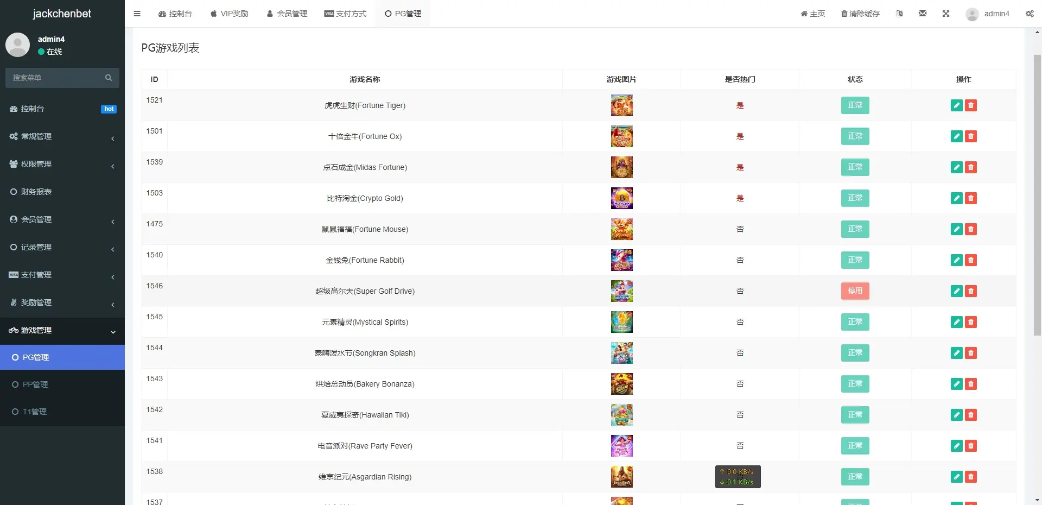Click the language translate icon in header

tap(899, 14)
